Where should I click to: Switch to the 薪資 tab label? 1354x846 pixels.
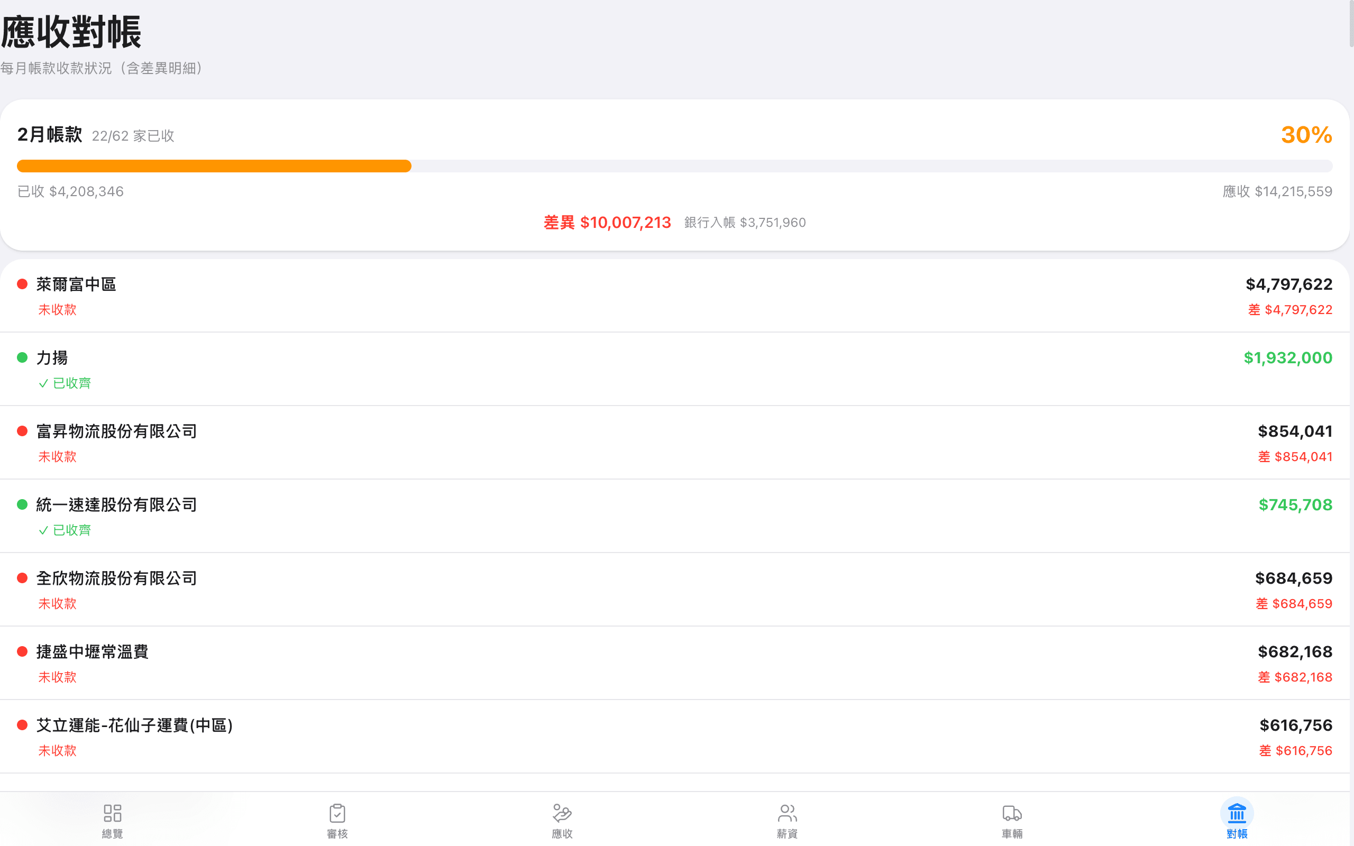point(787,834)
